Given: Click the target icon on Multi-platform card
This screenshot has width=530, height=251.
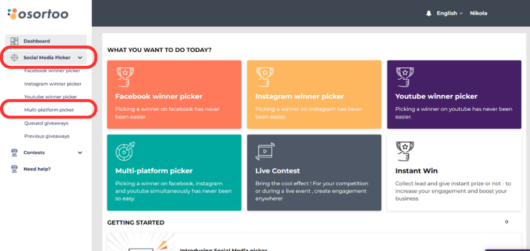Looking at the screenshot, I should [x=124, y=151].
